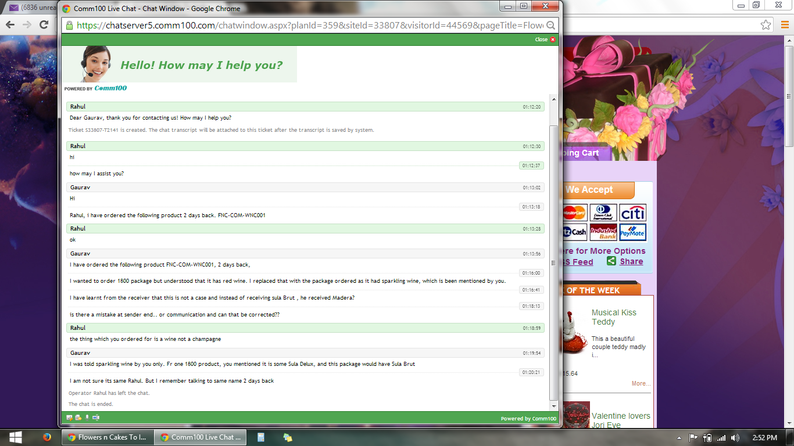
Task: Click the volume speaker tray icon
Action: 735,438
